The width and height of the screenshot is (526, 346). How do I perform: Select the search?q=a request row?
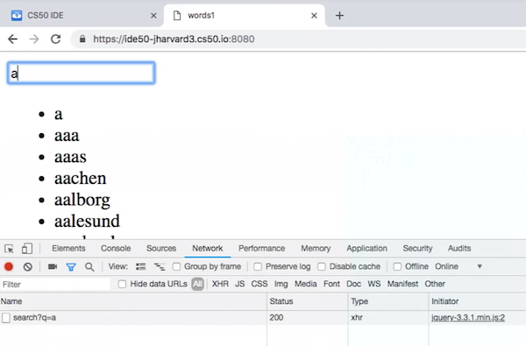click(263, 317)
